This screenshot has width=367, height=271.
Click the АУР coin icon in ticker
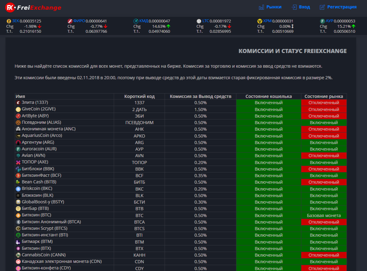click(322, 21)
